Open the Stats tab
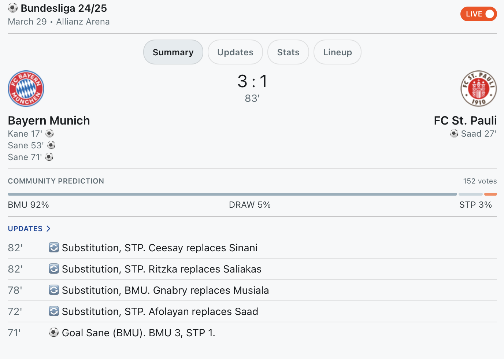The image size is (504, 359). (x=288, y=52)
